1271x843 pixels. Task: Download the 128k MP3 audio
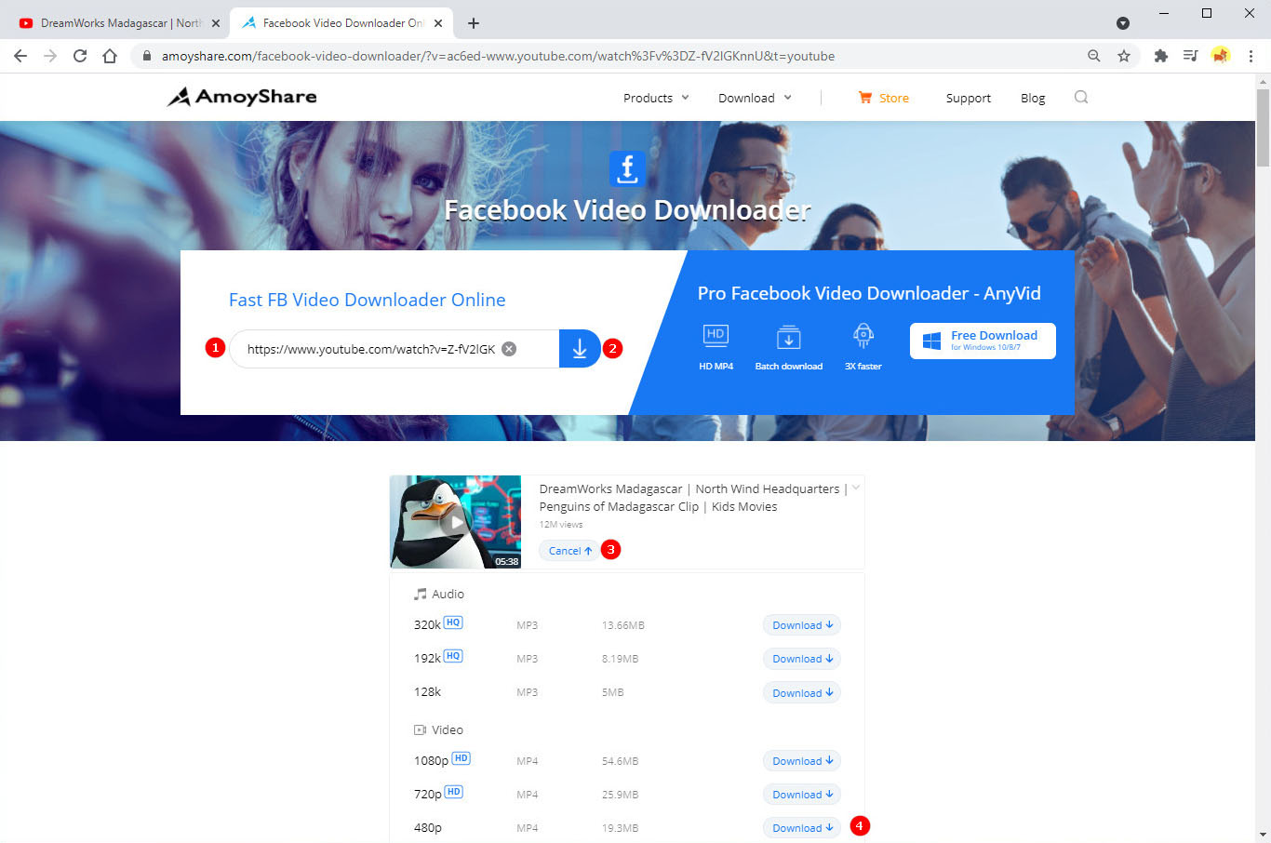tap(802, 692)
